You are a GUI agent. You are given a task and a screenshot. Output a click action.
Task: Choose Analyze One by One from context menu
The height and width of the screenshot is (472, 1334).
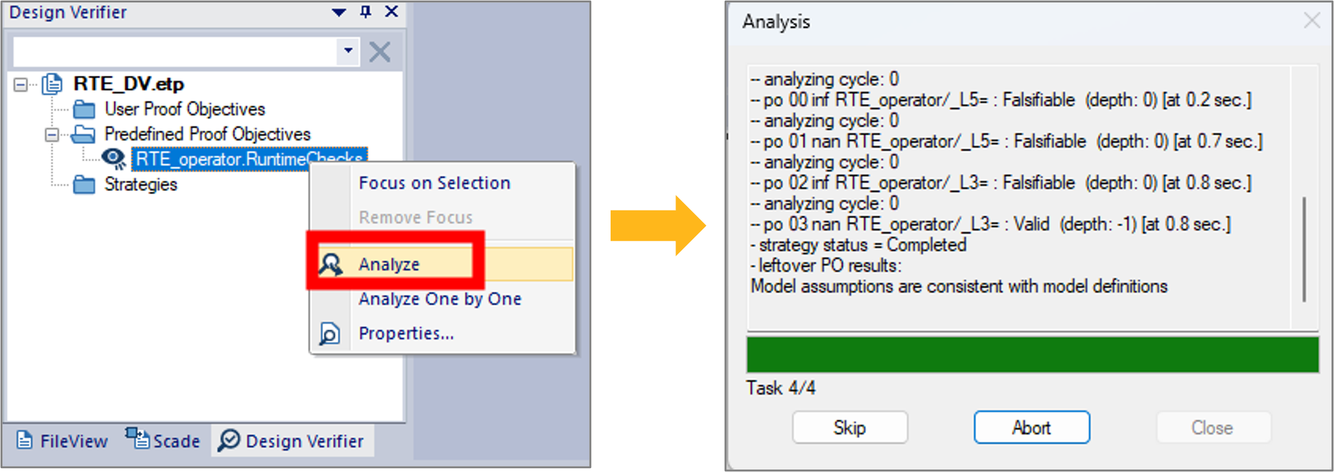pyautogui.click(x=440, y=298)
